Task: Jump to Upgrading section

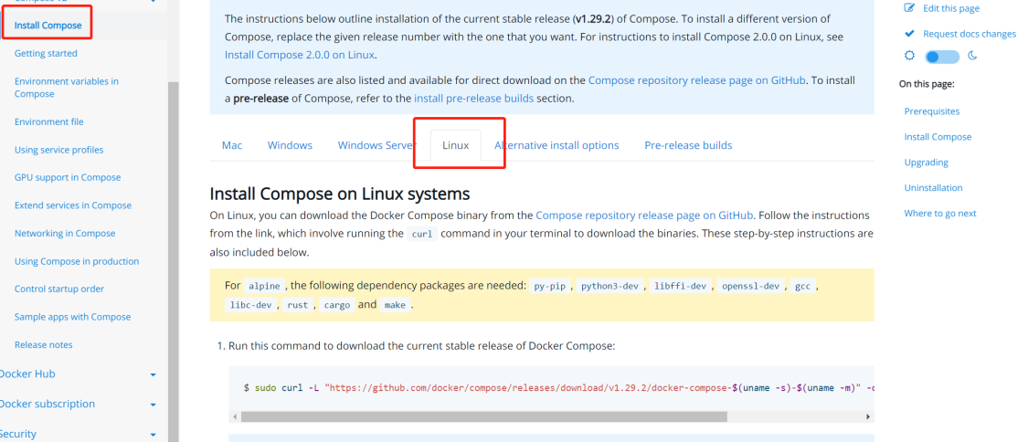Action: click(927, 163)
